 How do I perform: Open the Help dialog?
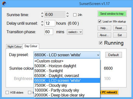pyautogui.click(x=104, y=28)
